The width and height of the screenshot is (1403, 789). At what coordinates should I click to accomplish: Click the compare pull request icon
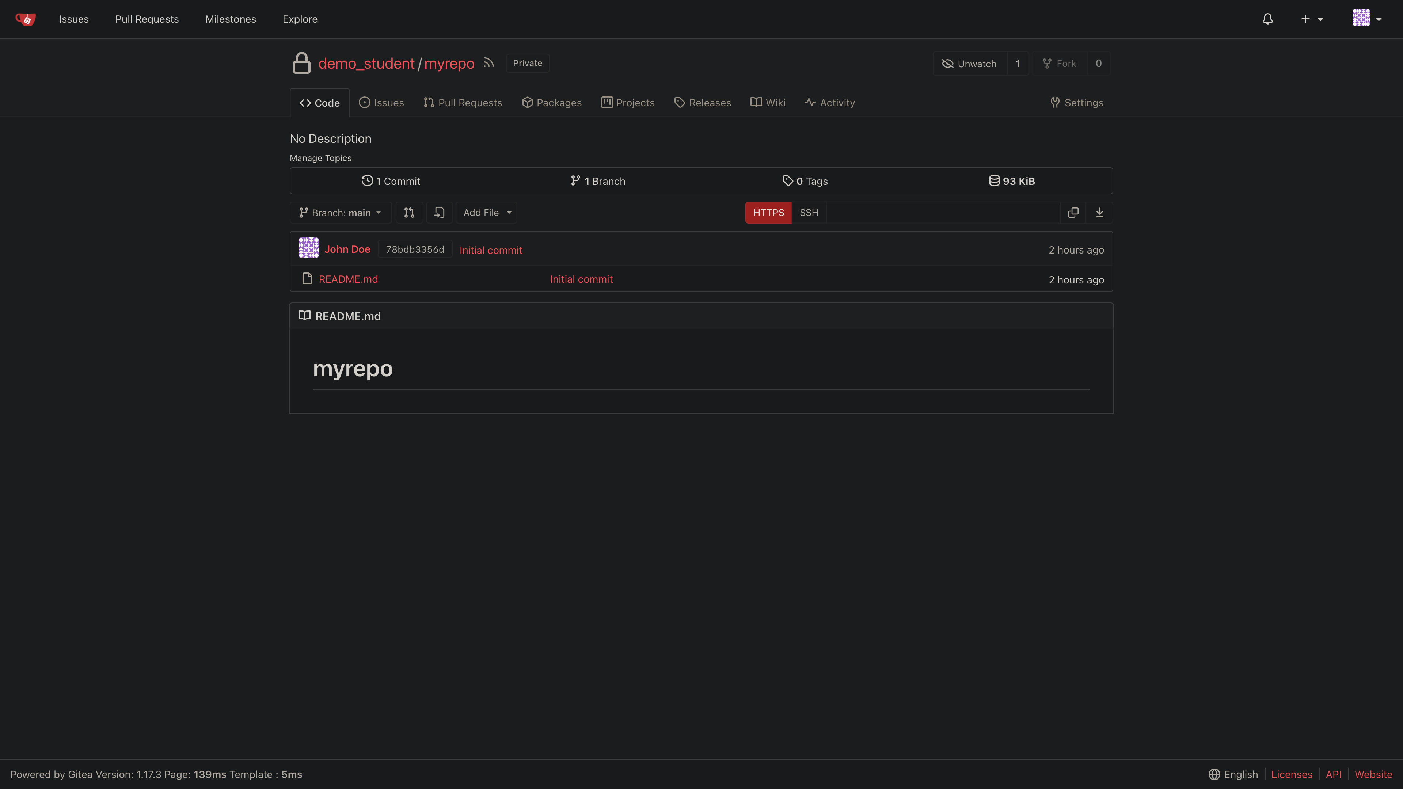click(x=409, y=212)
